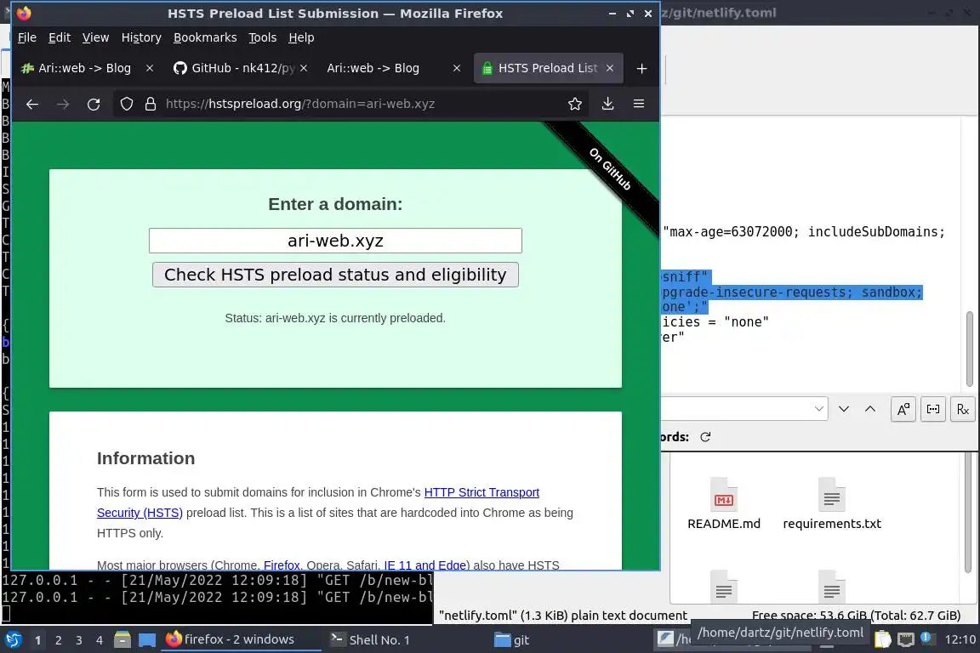The height and width of the screenshot is (653, 980).
Task: Go back using Firefox back arrow
Action: [x=32, y=105]
